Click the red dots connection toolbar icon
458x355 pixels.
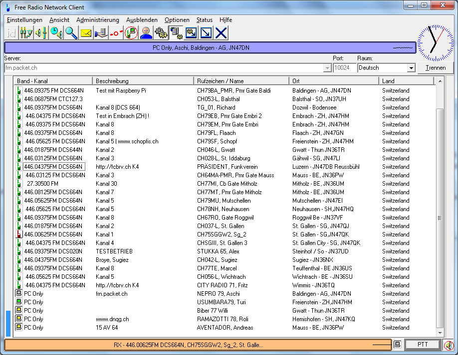pos(116,33)
